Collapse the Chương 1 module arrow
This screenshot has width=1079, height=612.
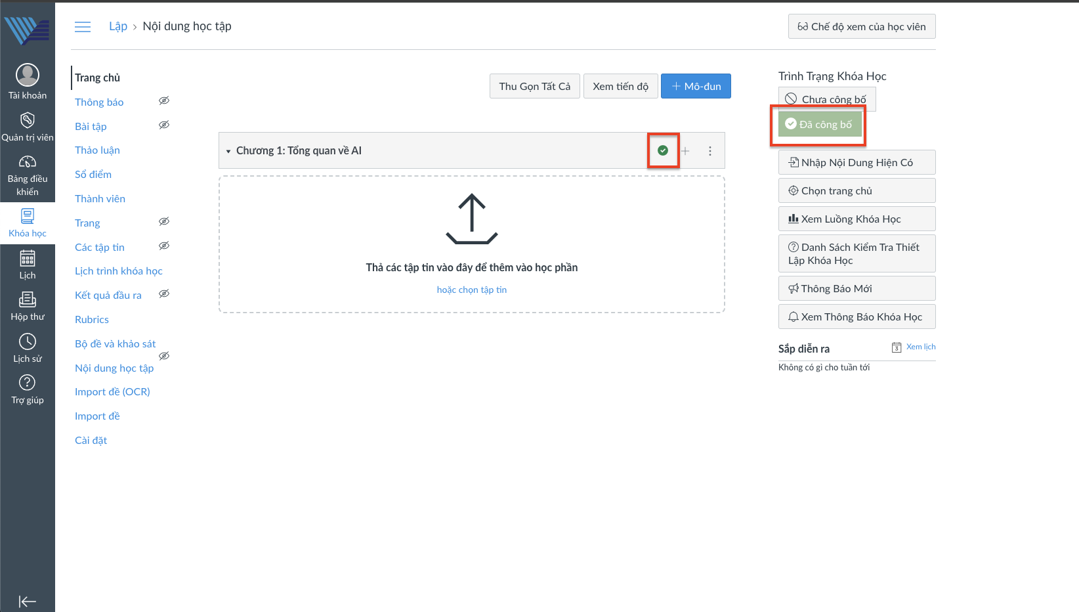[x=228, y=151]
